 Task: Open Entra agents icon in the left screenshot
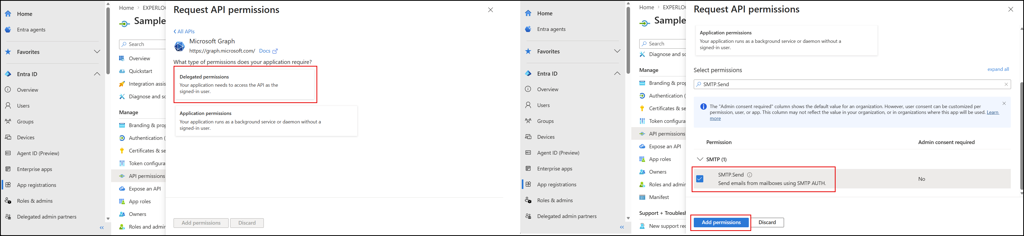[8, 30]
